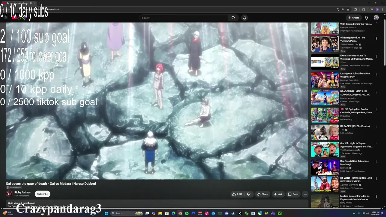Click the Windows Start button
Screen dimensions: 386x217
(106, 213)
